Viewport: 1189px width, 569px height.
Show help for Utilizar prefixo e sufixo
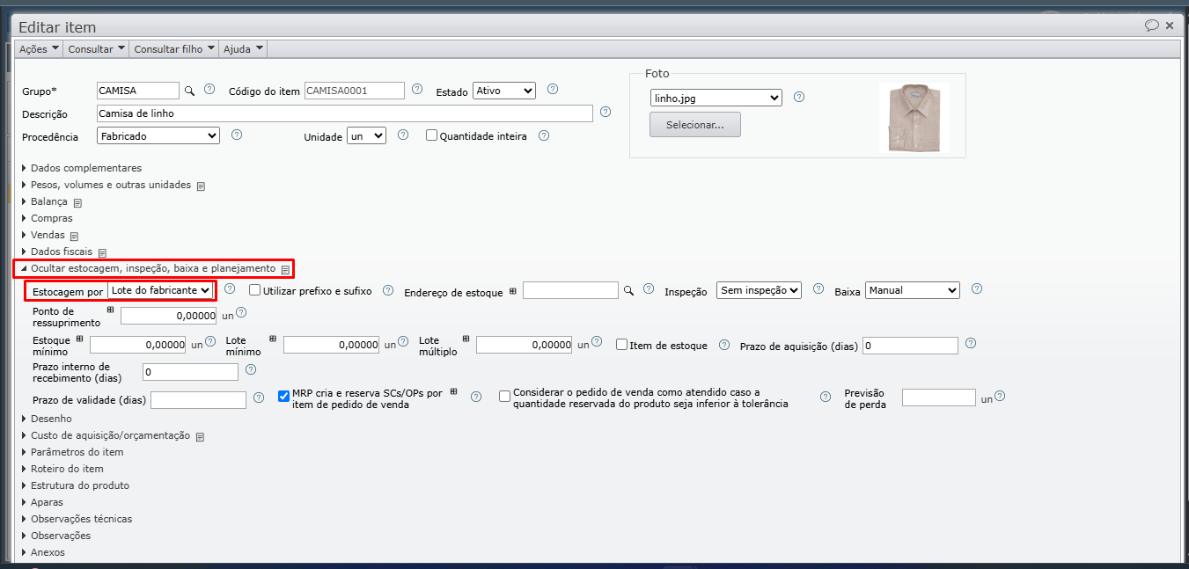388,290
